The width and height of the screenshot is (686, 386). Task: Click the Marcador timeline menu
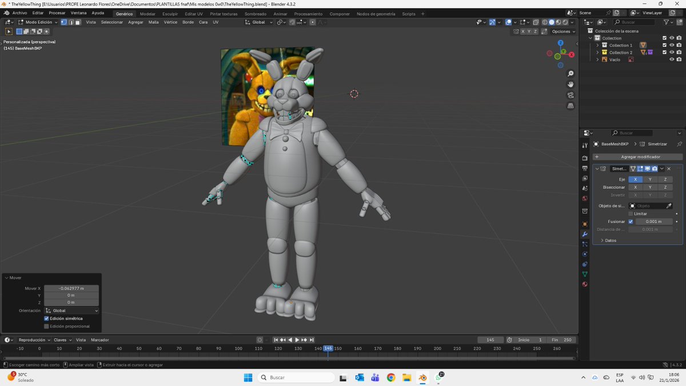click(100, 340)
